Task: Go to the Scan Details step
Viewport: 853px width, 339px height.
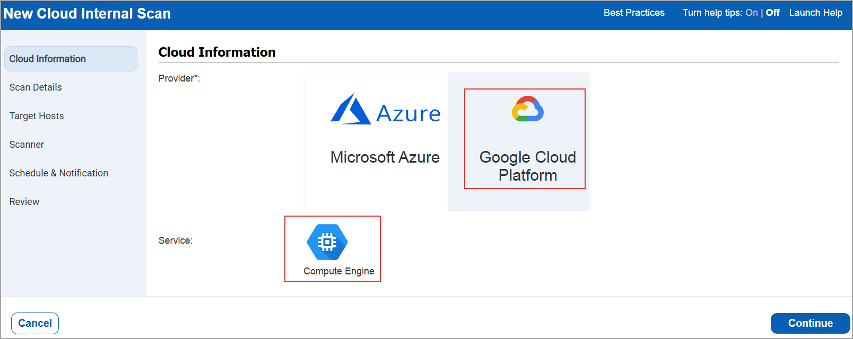Action: 36,87
